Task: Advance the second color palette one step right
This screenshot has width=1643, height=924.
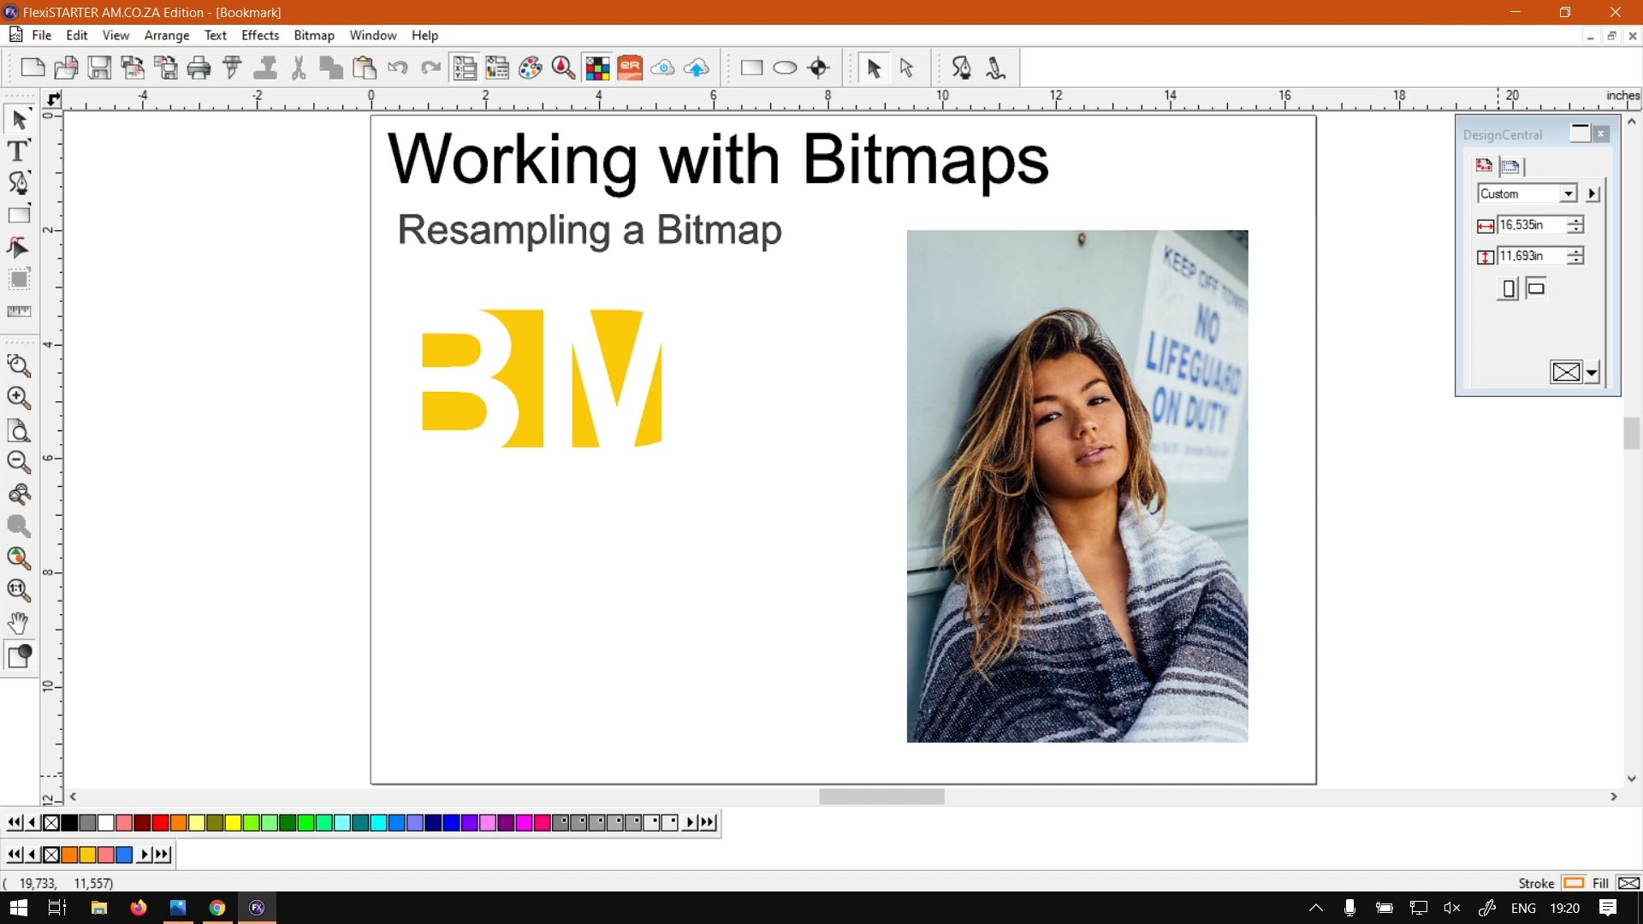Action: [x=145, y=854]
